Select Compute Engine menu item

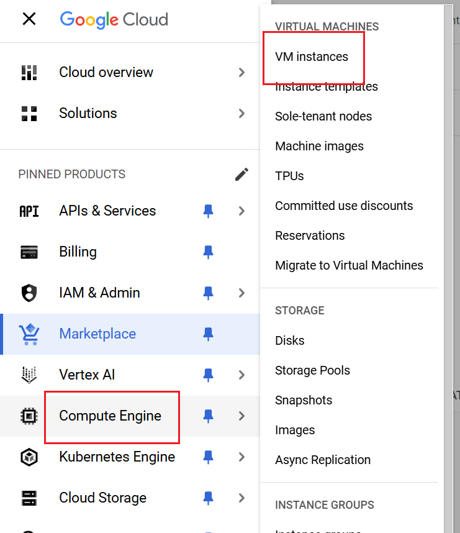(130, 416)
